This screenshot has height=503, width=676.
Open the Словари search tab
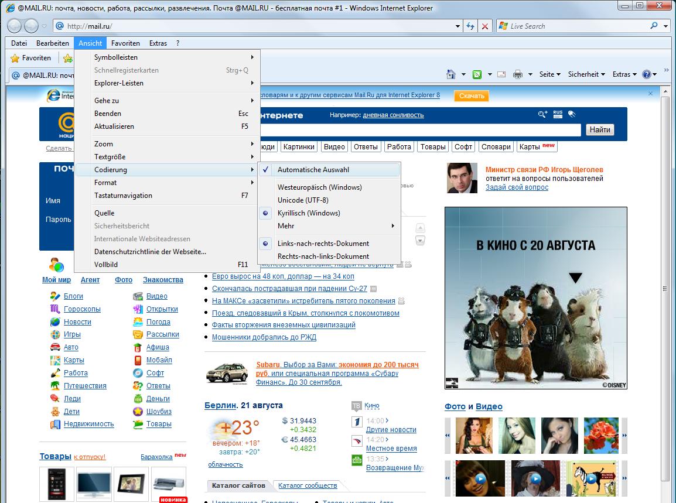(x=496, y=147)
